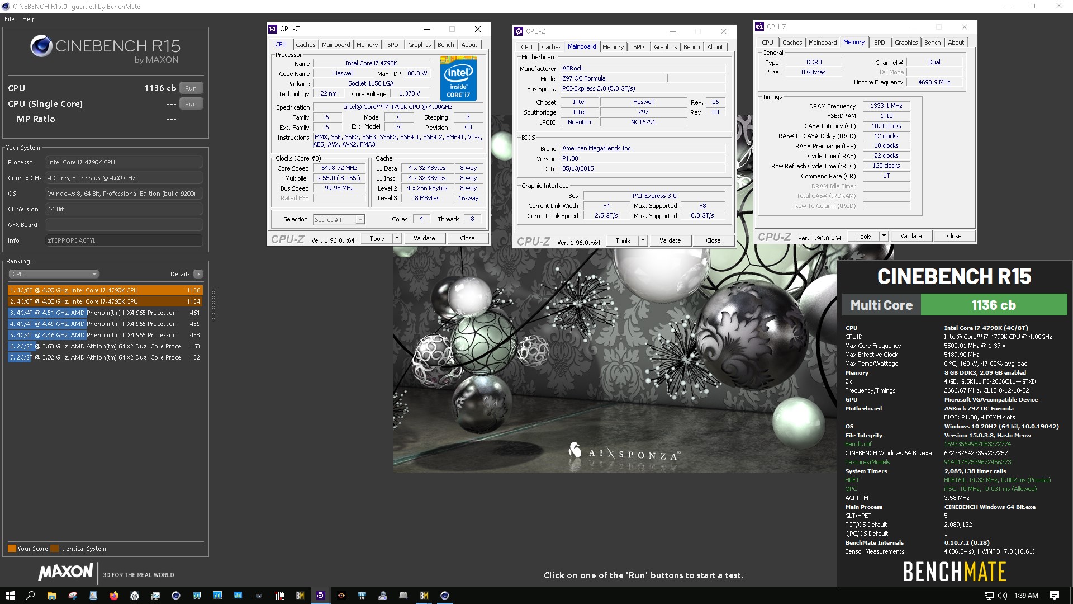Open SPD tab in CPU-Z Mainboard window
The width and height of the screenshot is (1073, 604).
coord(639,47)
